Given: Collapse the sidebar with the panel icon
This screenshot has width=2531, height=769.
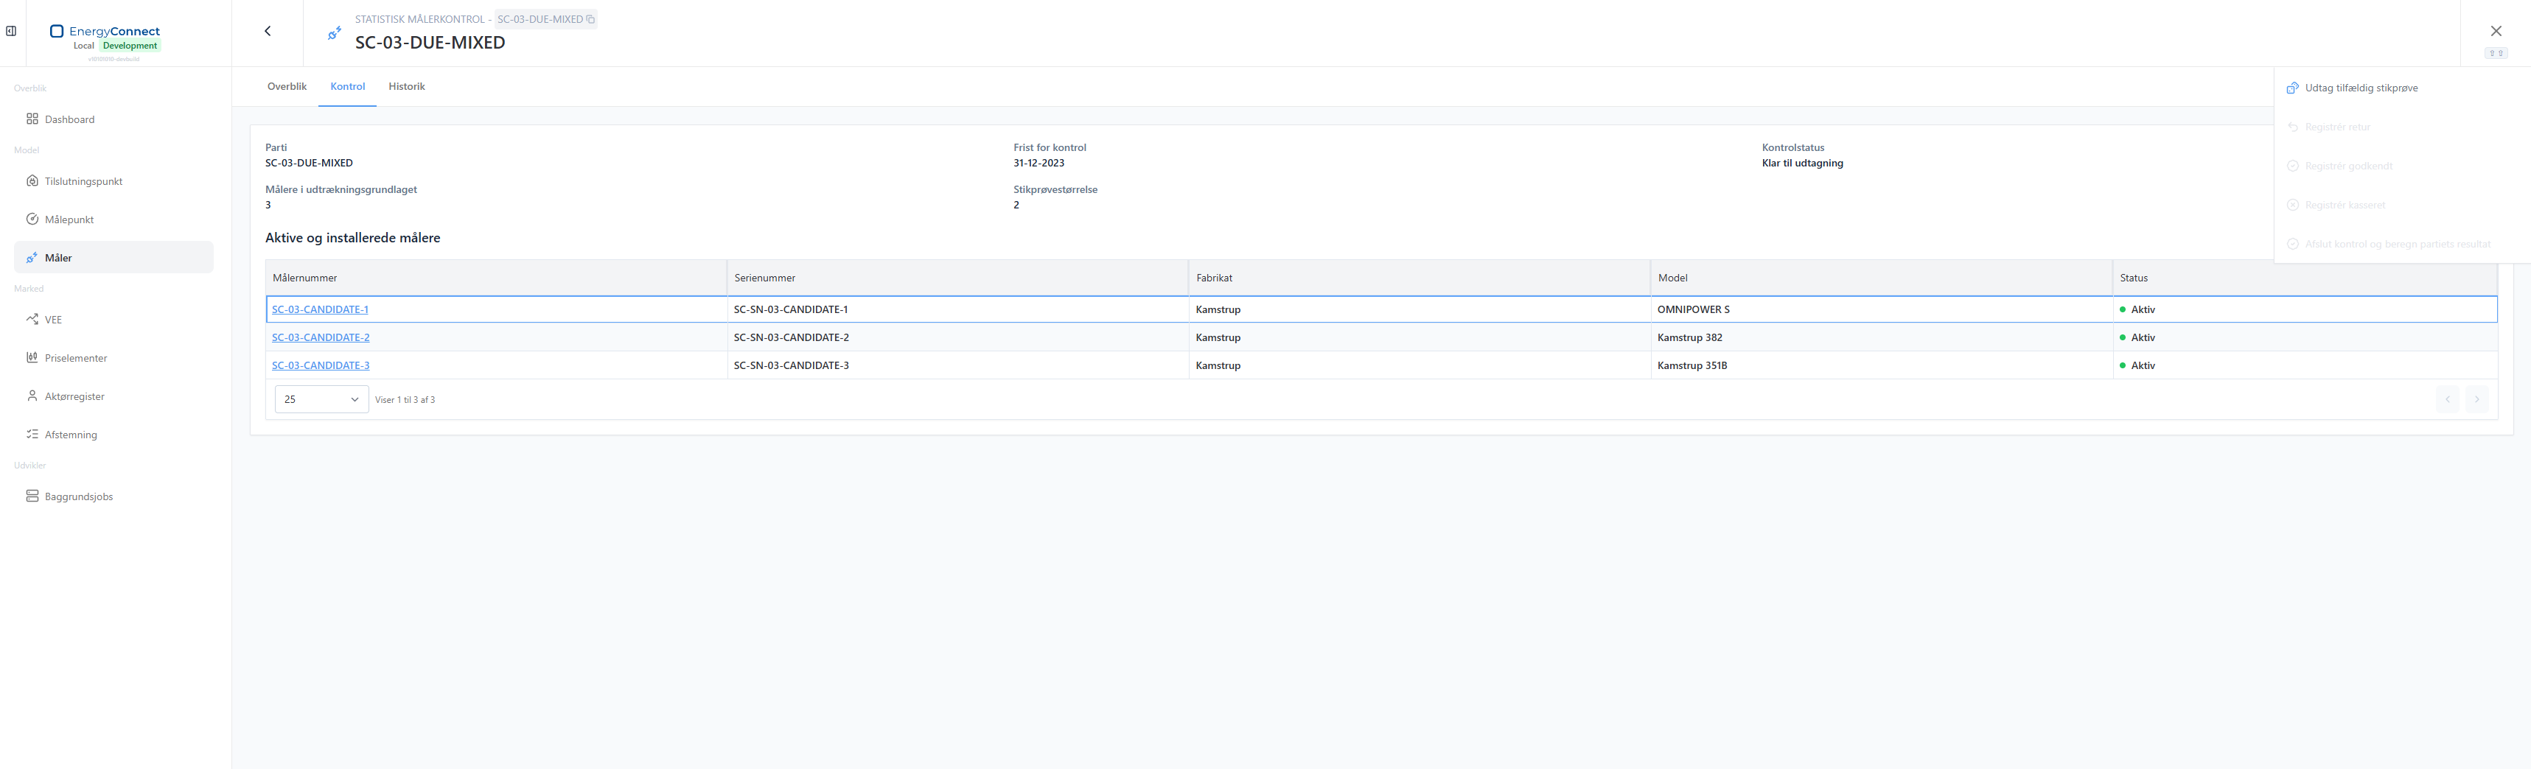Looking at the screenshot, I should point(11,30).
